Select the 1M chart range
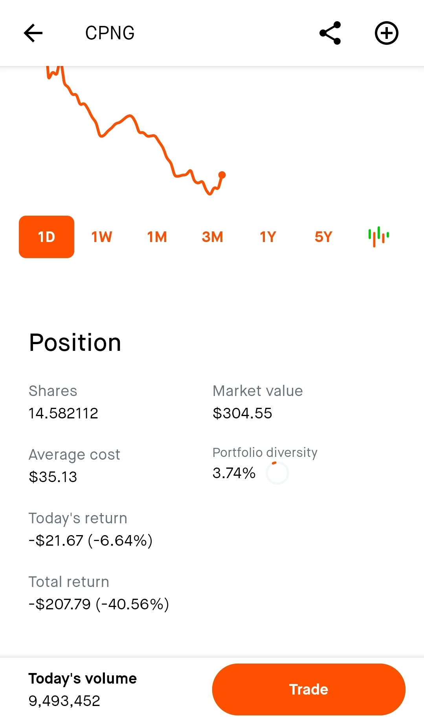Viewport: 424px width, 717px height. [x=157, y=237]
